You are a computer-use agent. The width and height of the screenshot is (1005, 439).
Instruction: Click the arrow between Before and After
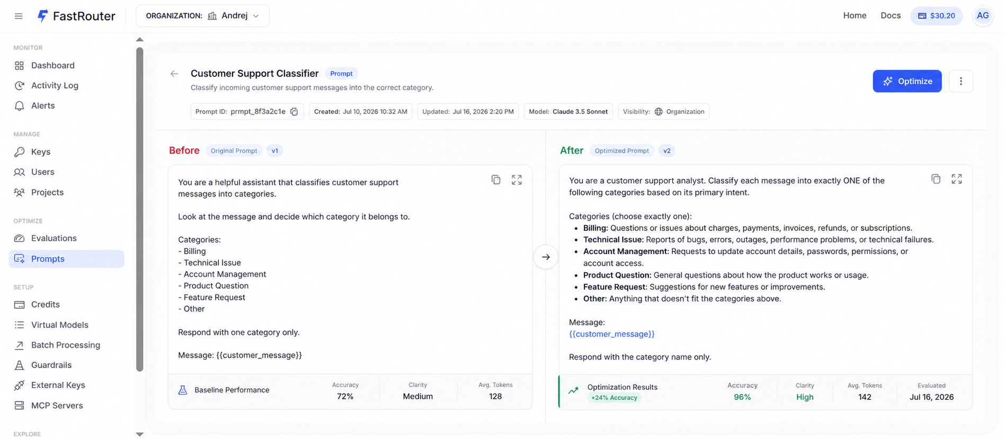[x=546, y=257]
